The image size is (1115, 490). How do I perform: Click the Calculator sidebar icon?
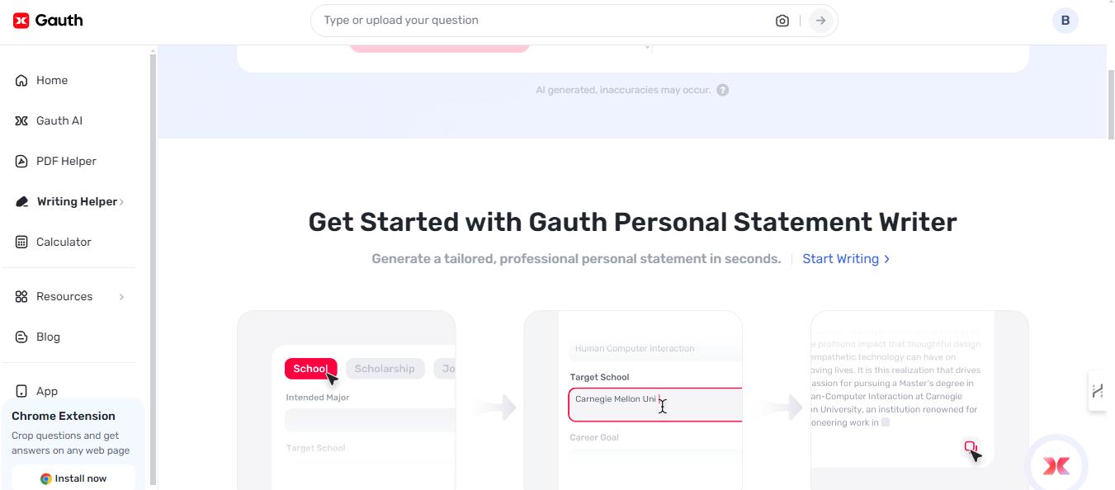coord(21,242)
